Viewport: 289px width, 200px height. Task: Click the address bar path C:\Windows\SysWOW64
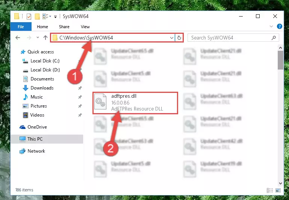pyautogui.click(x=86, y=38)
